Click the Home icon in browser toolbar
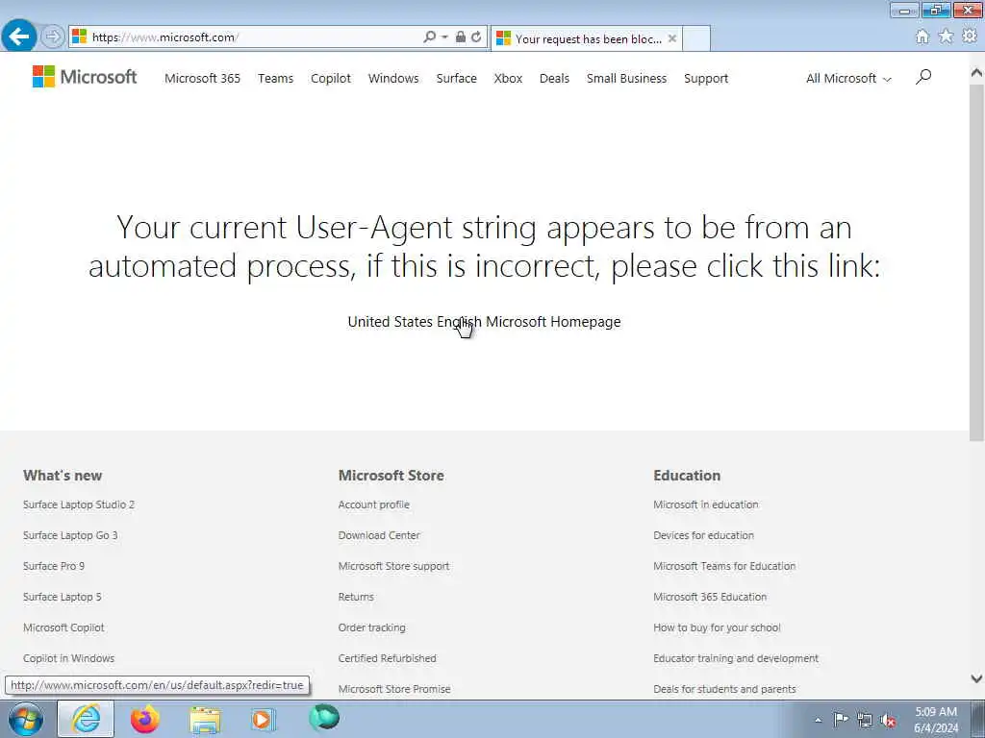 [922, 37]
